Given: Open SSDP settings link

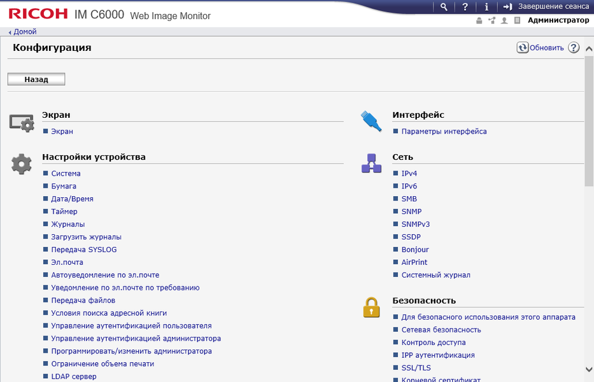Looking at the screenshot, I should pos(411,237).
